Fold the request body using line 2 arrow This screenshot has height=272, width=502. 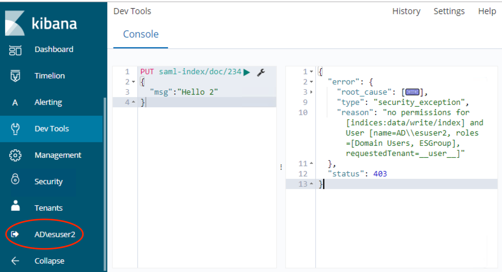click(x=133, y=82)
